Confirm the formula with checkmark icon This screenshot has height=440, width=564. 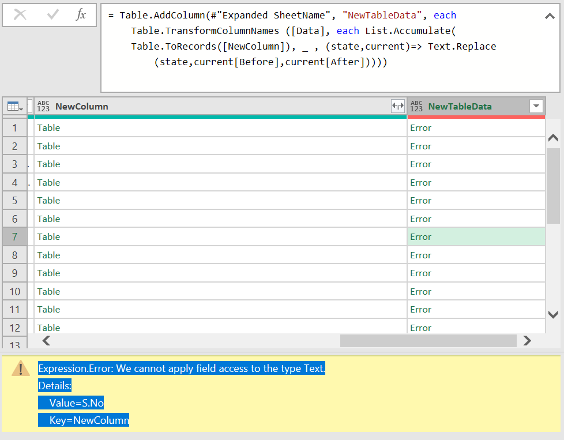tap(53, 15)
